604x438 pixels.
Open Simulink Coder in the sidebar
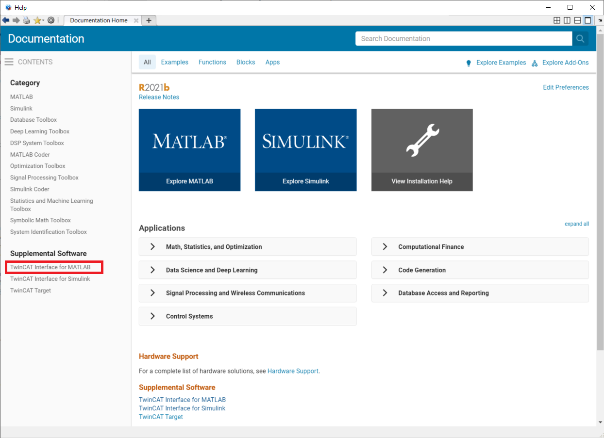pyautogui.click(x=30, y=189)
